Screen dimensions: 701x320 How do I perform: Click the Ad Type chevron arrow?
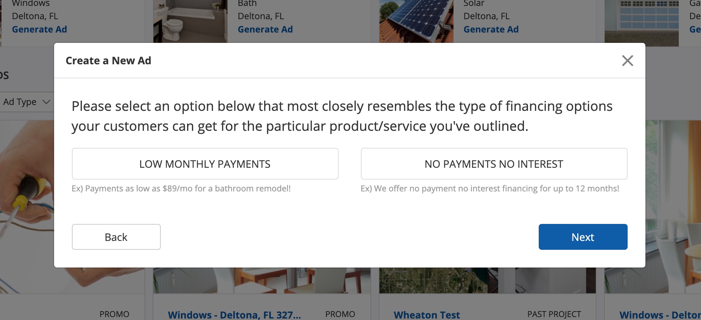point(46,102)
